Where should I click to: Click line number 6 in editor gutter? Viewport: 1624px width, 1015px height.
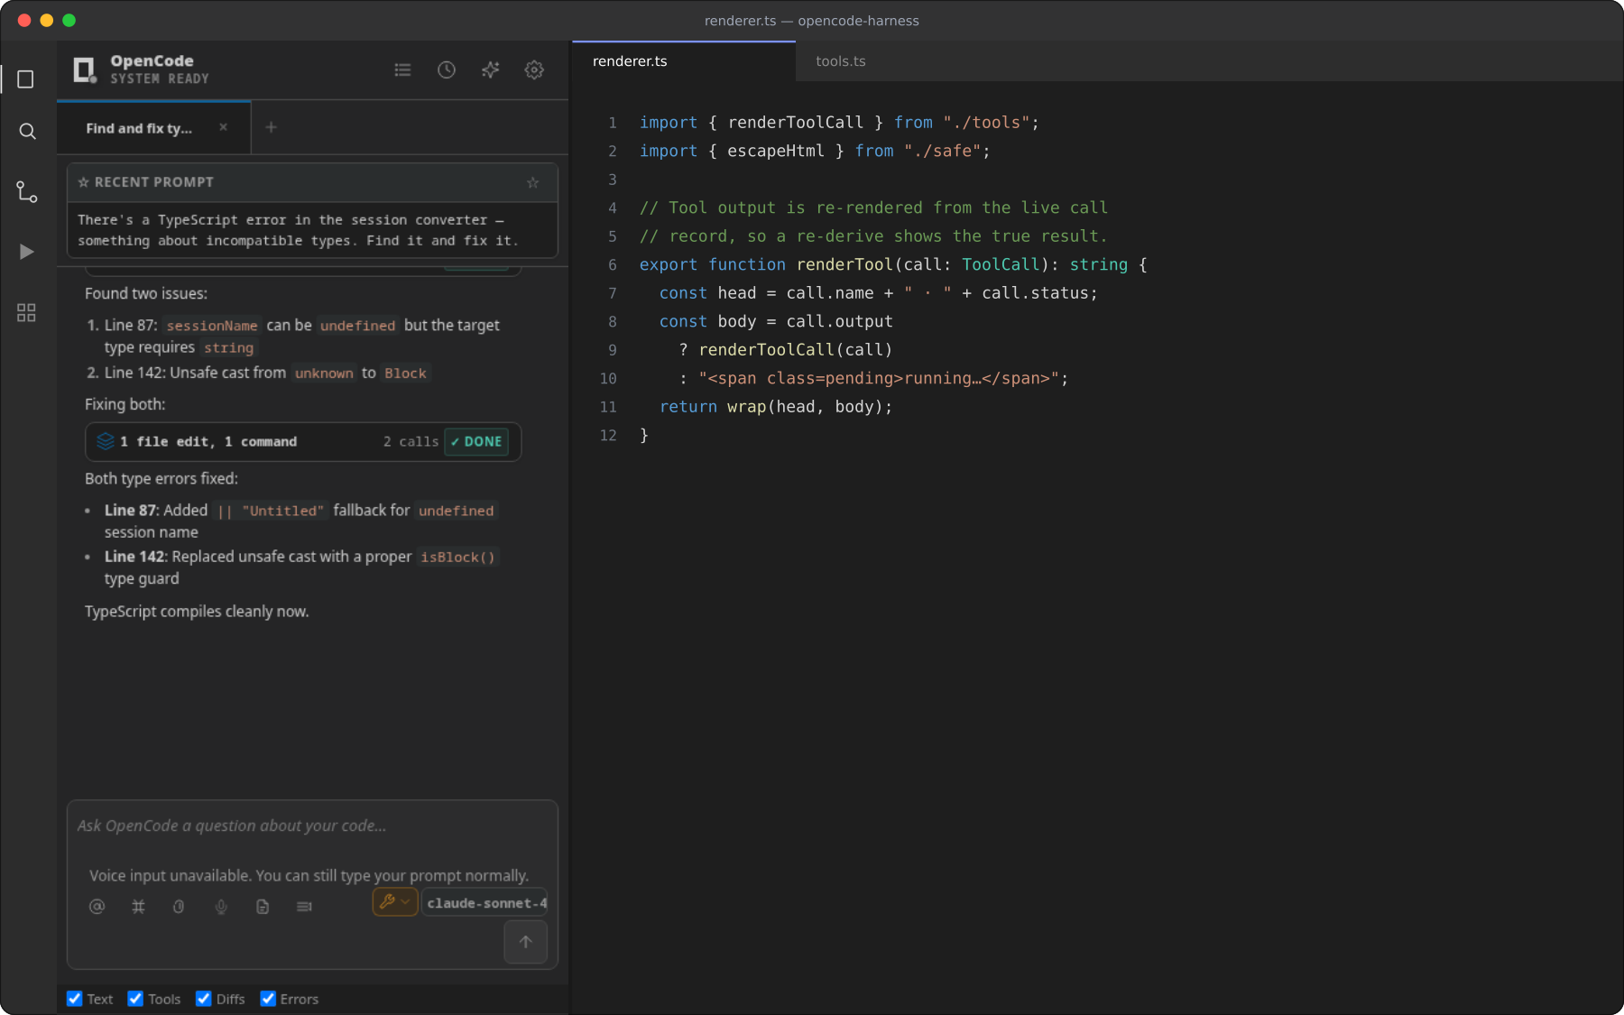click(x=613, y=264)
